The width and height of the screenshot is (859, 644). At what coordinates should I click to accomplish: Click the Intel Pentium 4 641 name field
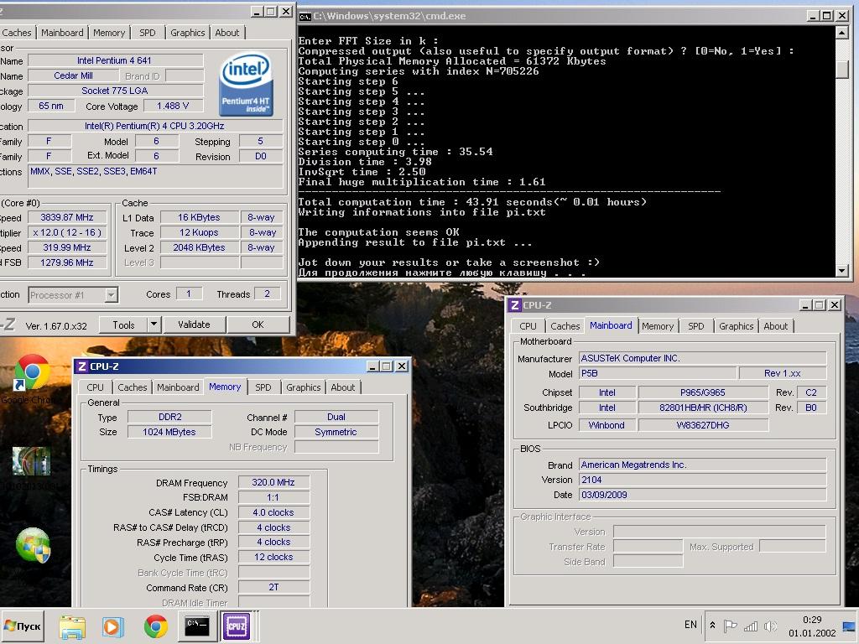(x=115, y=60)
